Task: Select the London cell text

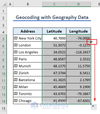Action: click(25, 45)
